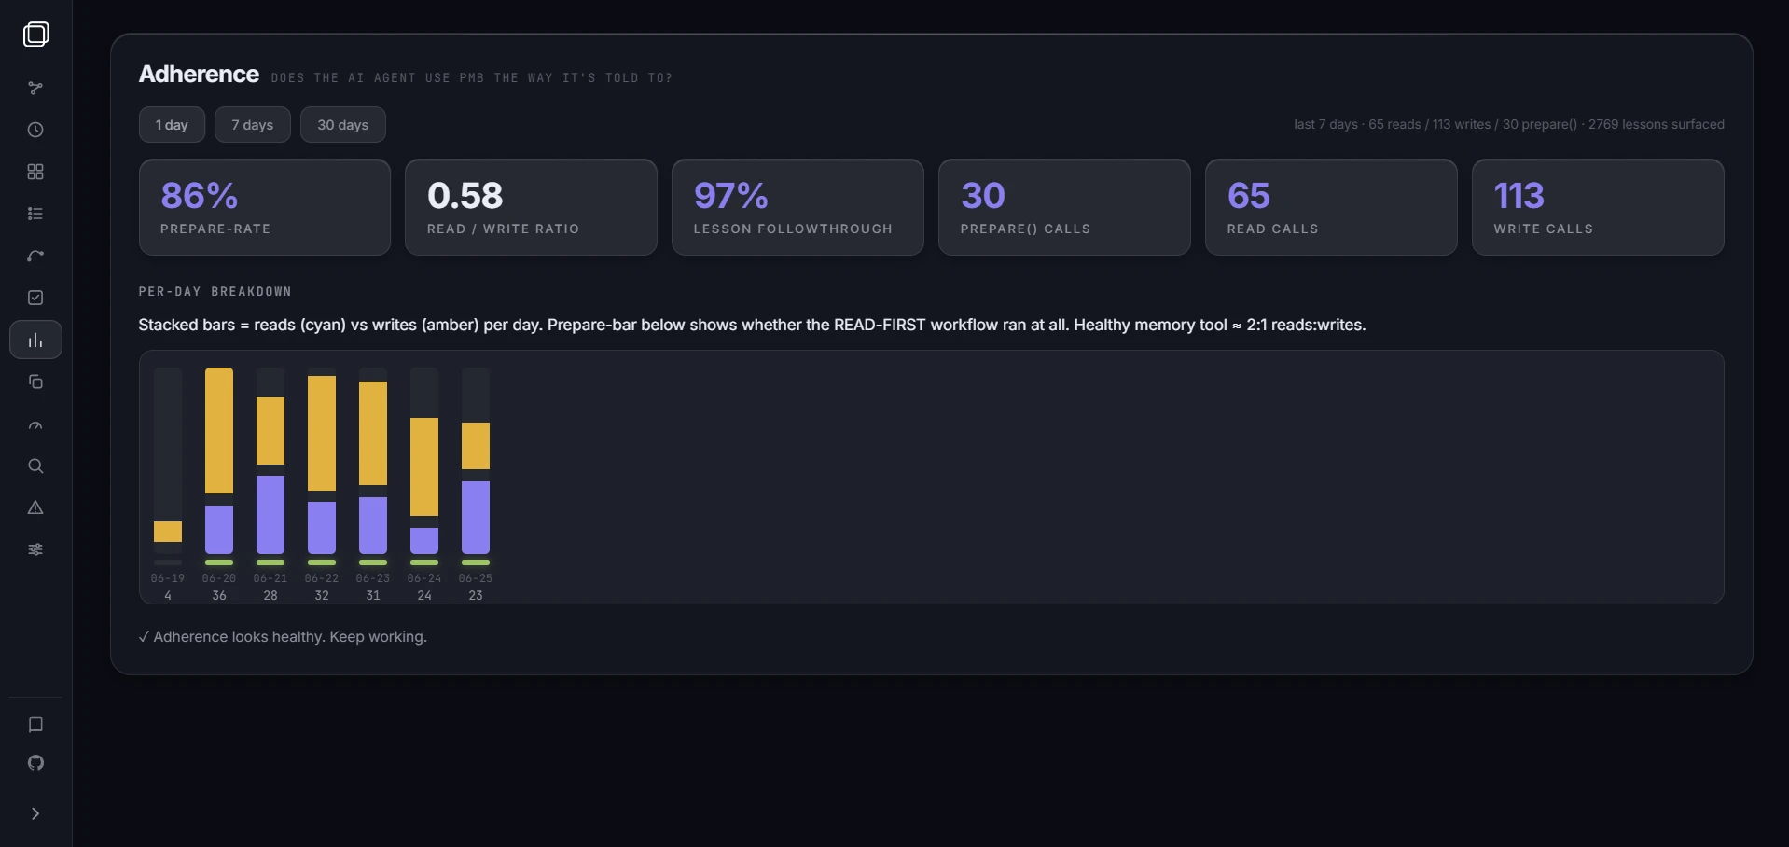Expand the sidebar with the chevron arrow

pos(35,813)
